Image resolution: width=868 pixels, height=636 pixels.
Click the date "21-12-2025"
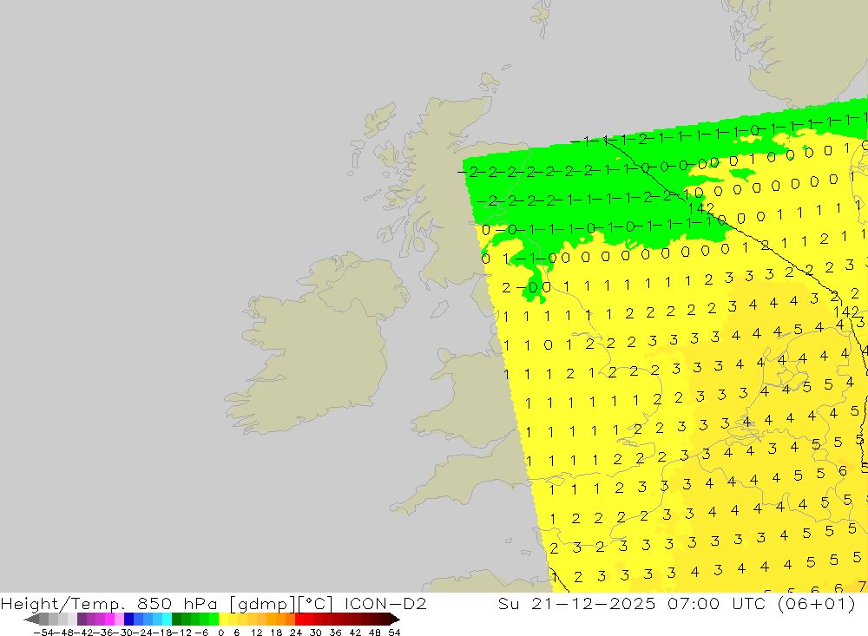coord(593,603)
